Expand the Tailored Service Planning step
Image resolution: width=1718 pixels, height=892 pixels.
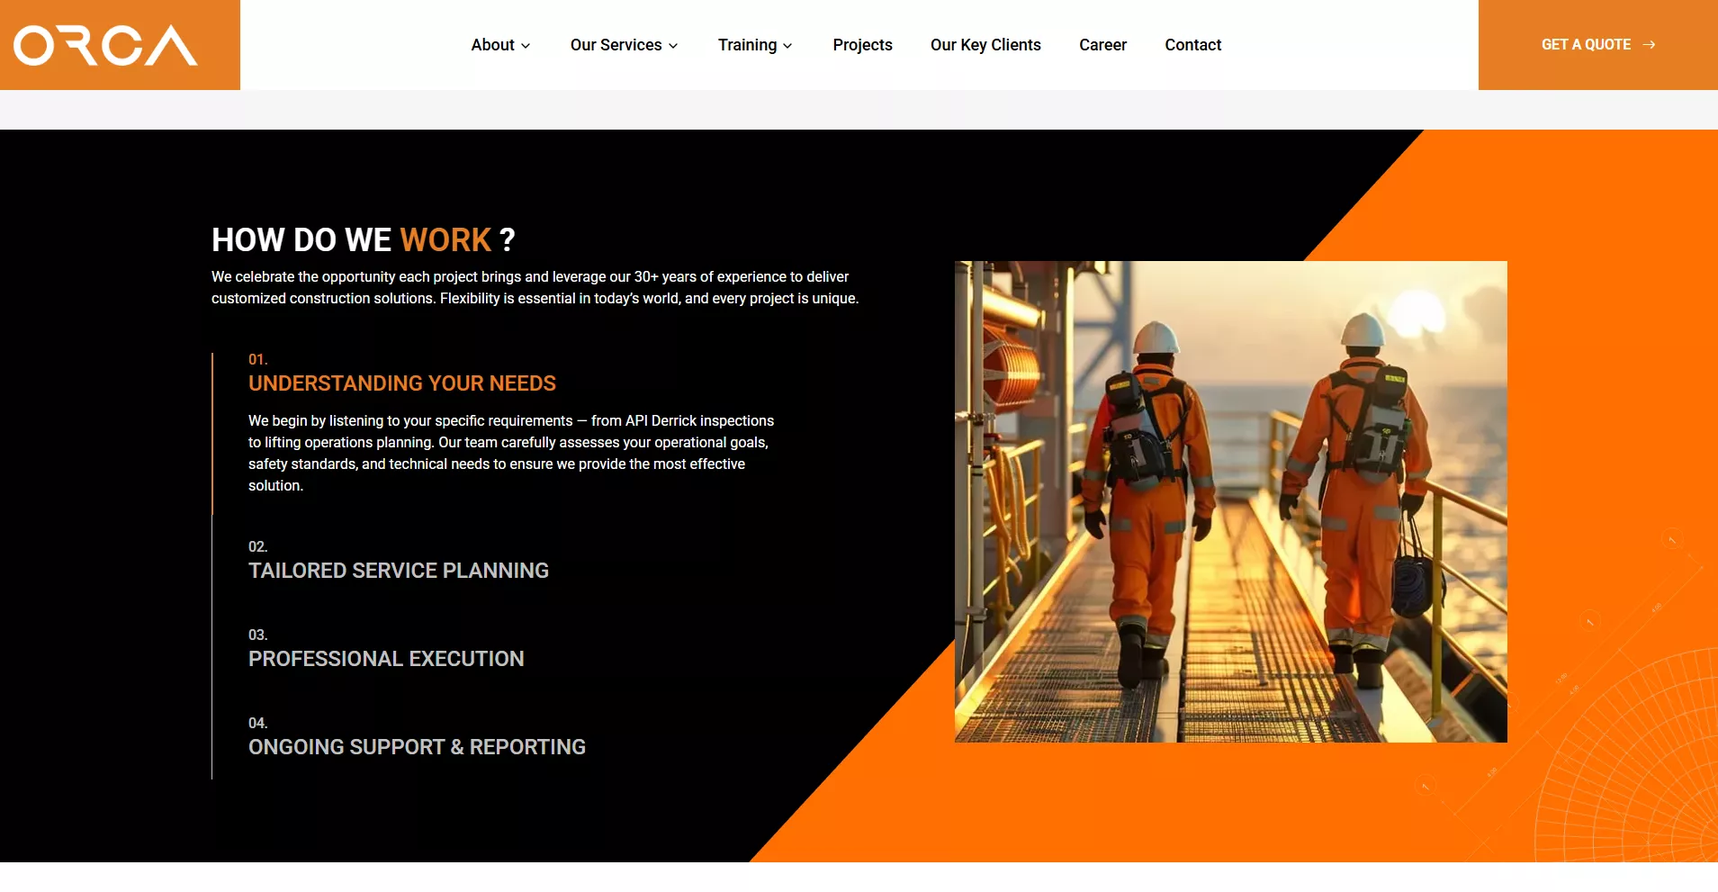[x=398, y=571]
